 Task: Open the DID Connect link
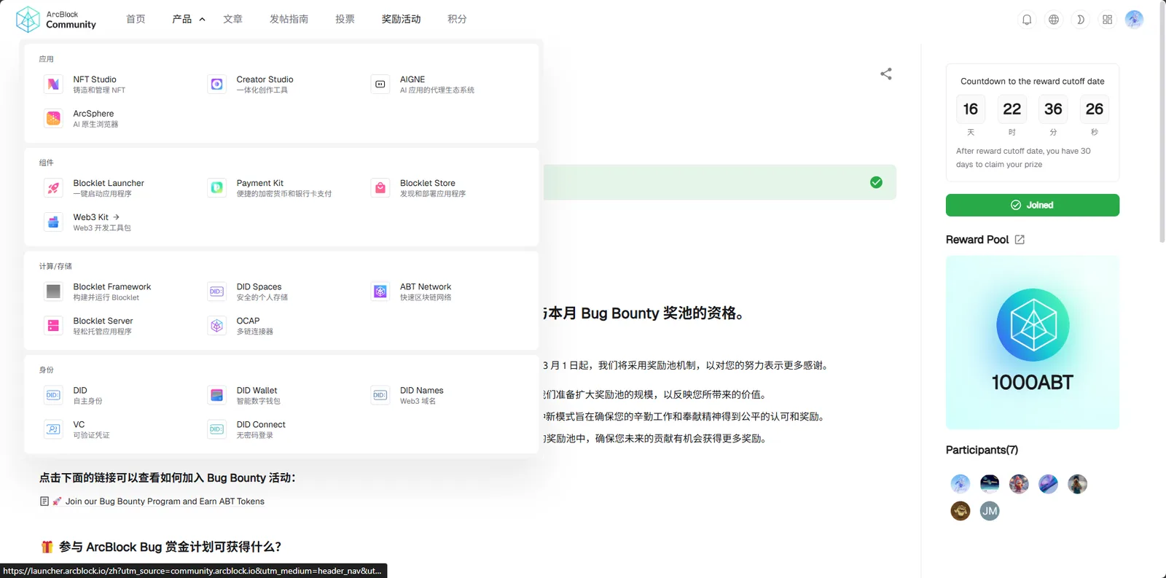pyautogui.click(x=261, y=424)
